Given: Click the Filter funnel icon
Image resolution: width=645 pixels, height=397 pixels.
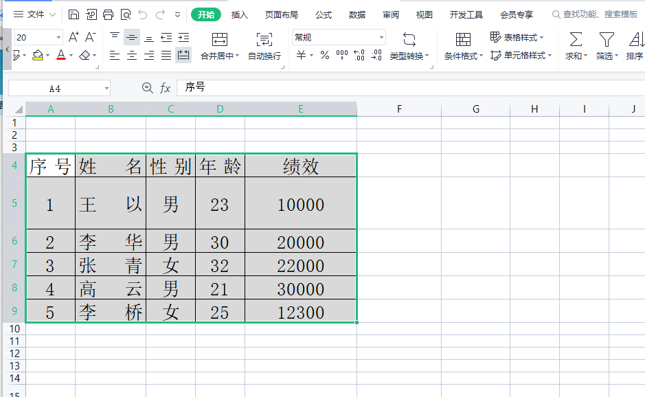Looking at the screenshot, I should tap(607, 40).
